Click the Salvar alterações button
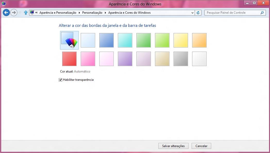The height and width of the screenshot is (153, 270). point(173,146)
